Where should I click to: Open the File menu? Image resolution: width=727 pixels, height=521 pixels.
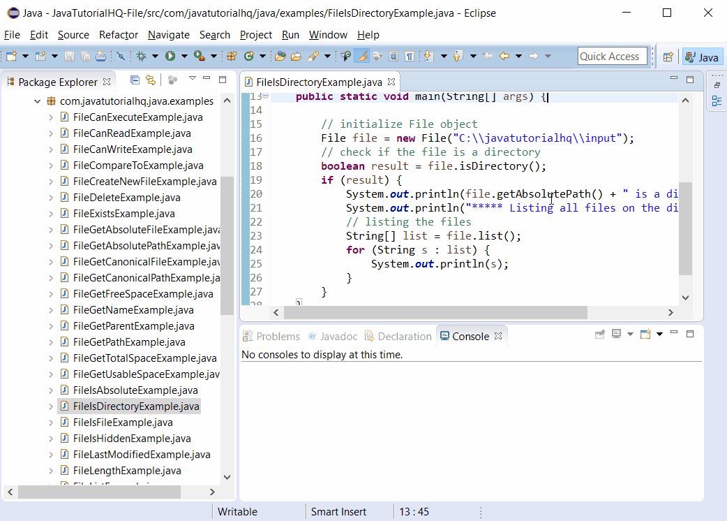(x=12, y=35)
